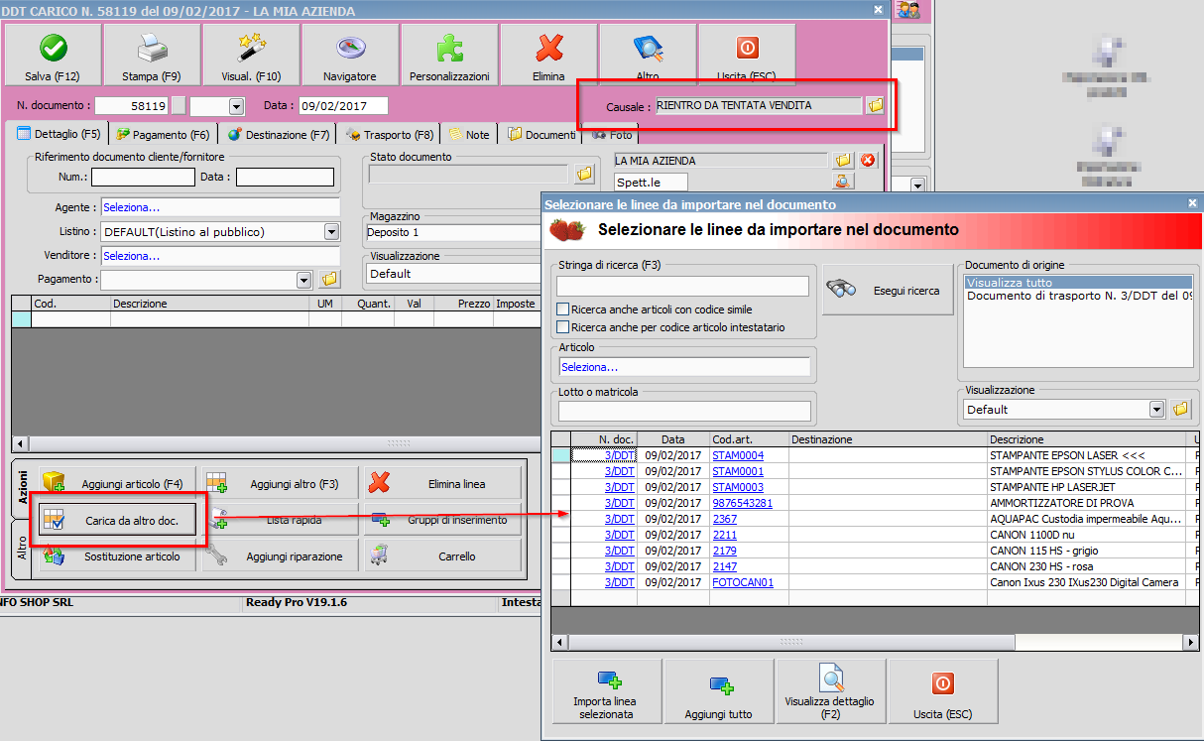Click folder icon beside Visualizzazione Default in dialog

point(1180,409)
